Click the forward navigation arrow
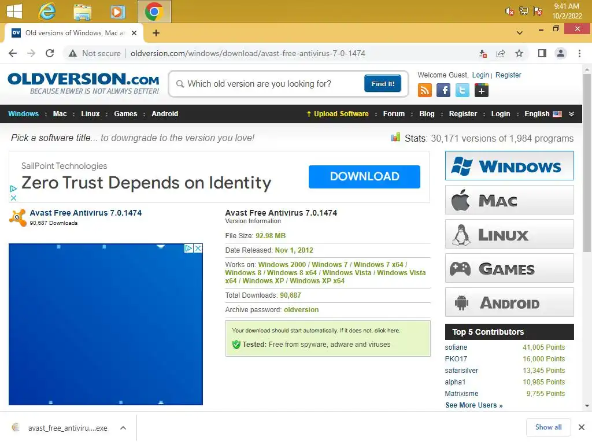Screen dimensions: 592x444 (x=31, y=53)
